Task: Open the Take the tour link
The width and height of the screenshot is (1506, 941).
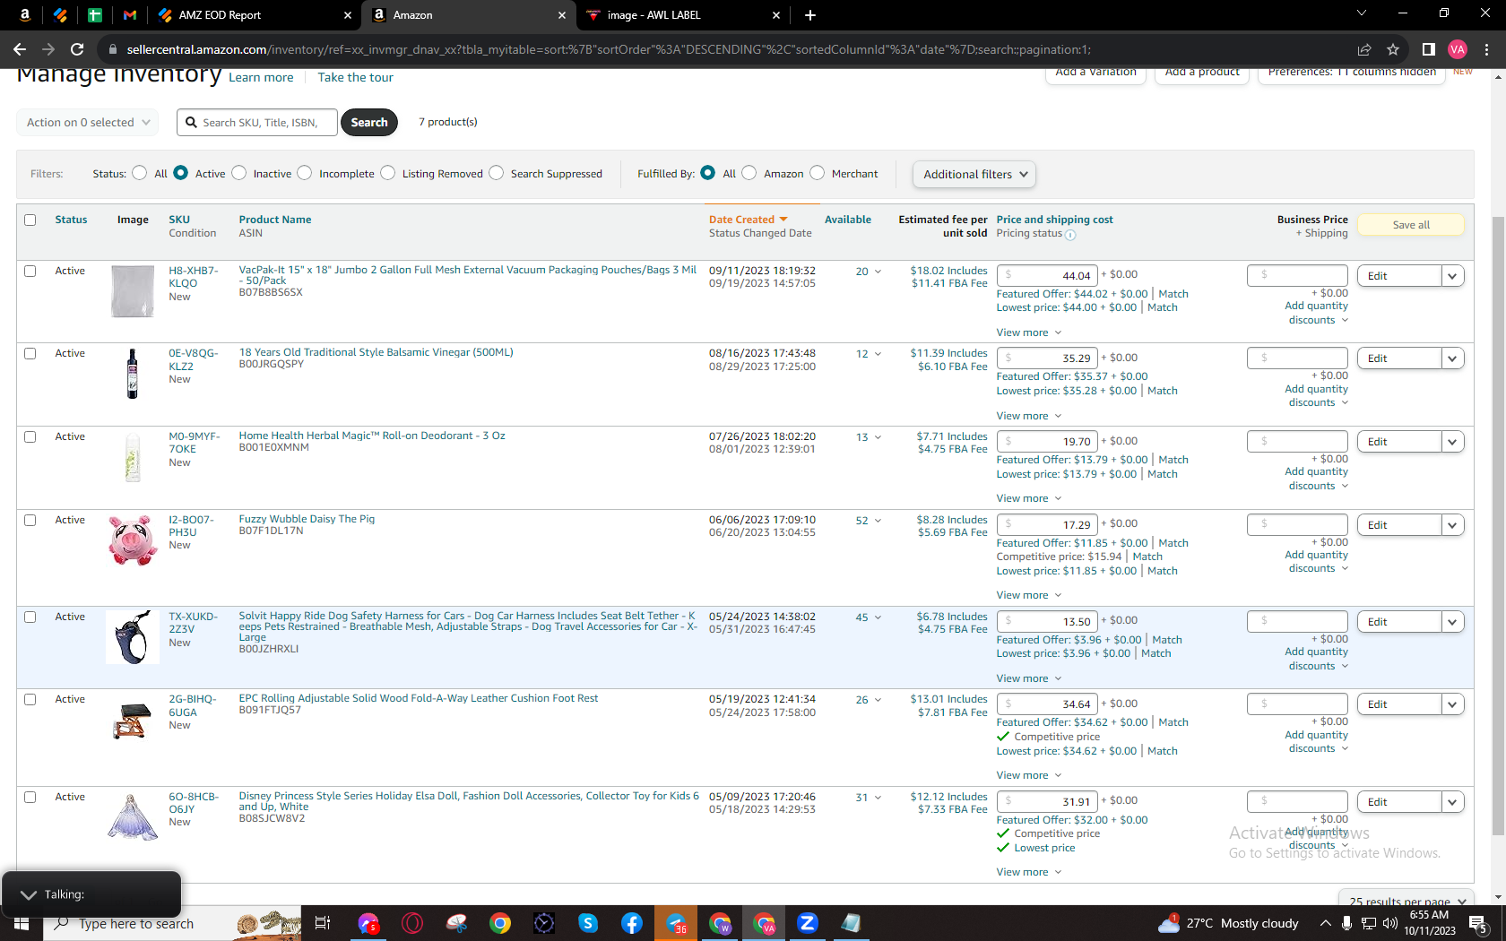Action: pyautogui.click(x=355, y=77)
